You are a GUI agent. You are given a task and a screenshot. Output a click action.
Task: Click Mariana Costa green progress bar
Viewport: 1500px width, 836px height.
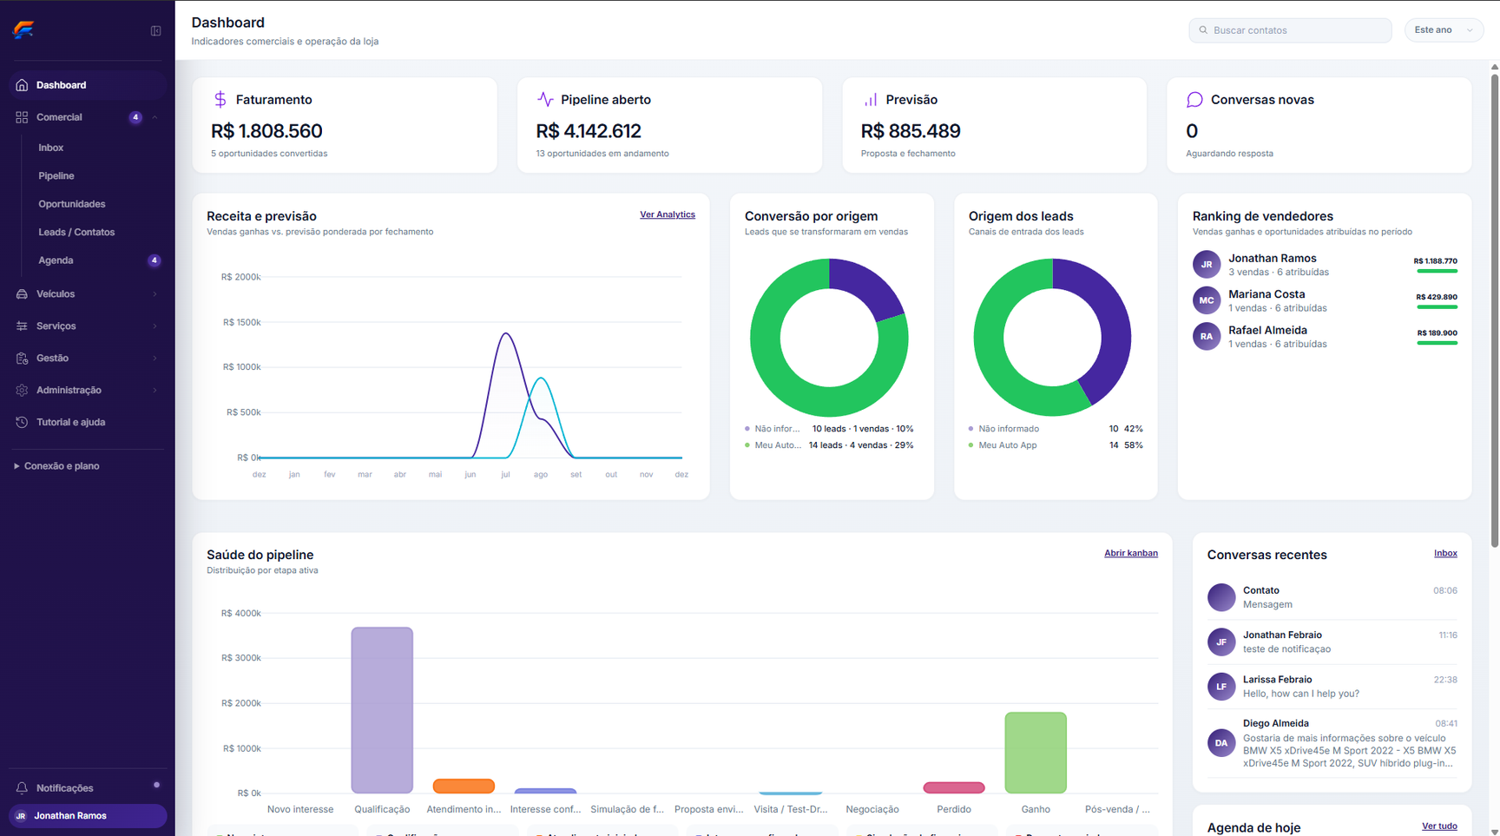(x=1437, y=306)
